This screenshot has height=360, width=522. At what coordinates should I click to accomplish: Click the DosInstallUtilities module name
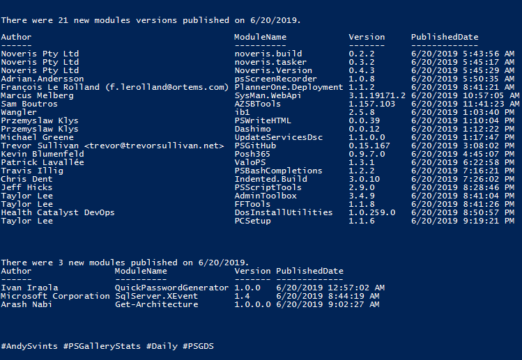point(284,212)
